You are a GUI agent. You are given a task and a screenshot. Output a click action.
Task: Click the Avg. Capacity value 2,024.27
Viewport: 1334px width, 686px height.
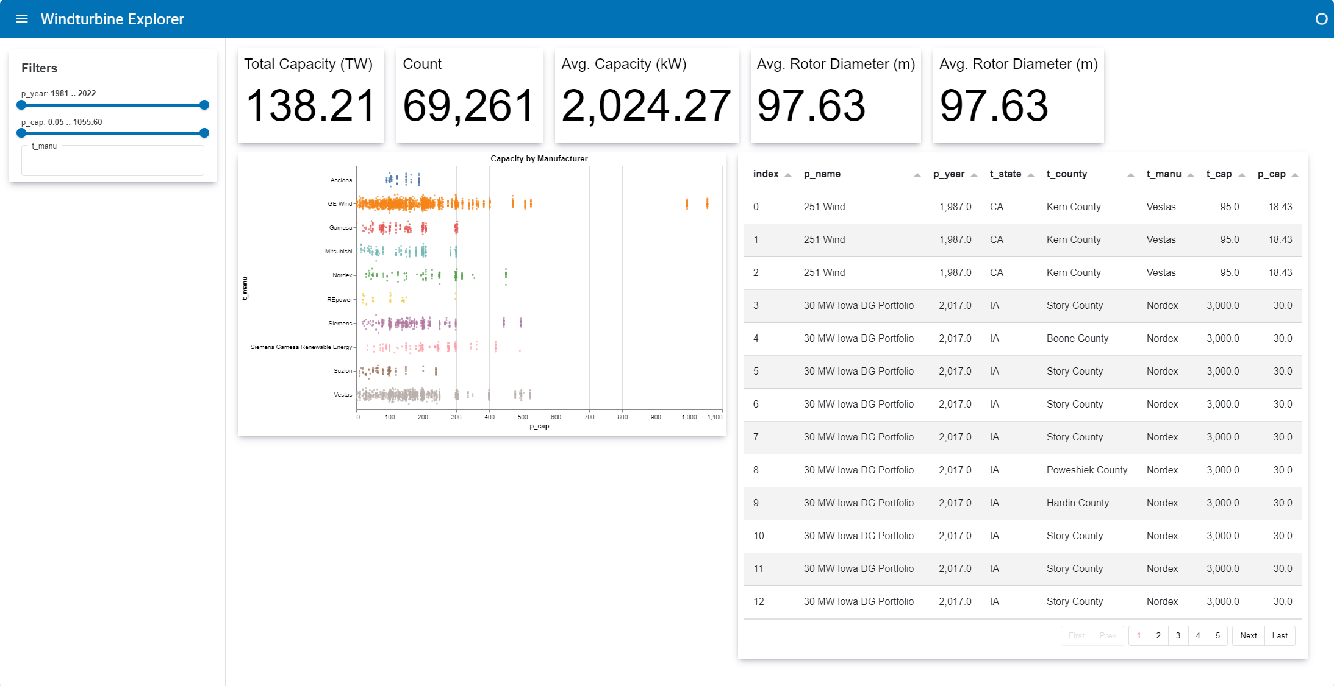(x=646, y=105)
